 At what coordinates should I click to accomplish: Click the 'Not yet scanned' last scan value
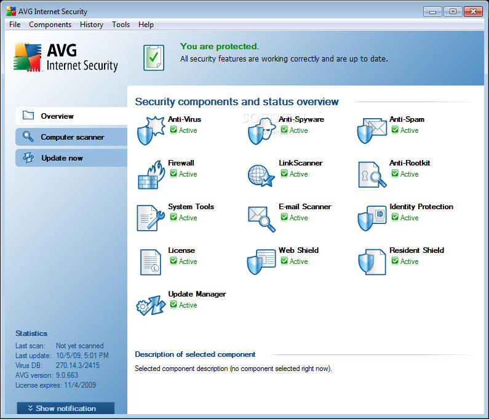79,346
